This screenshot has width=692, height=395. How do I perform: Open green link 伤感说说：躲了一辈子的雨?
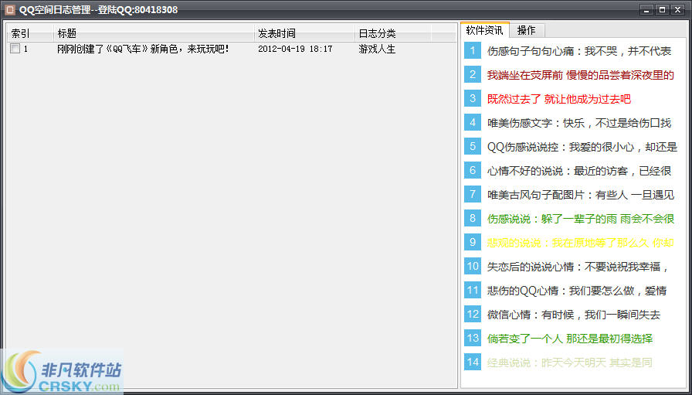tap(580, 219)
